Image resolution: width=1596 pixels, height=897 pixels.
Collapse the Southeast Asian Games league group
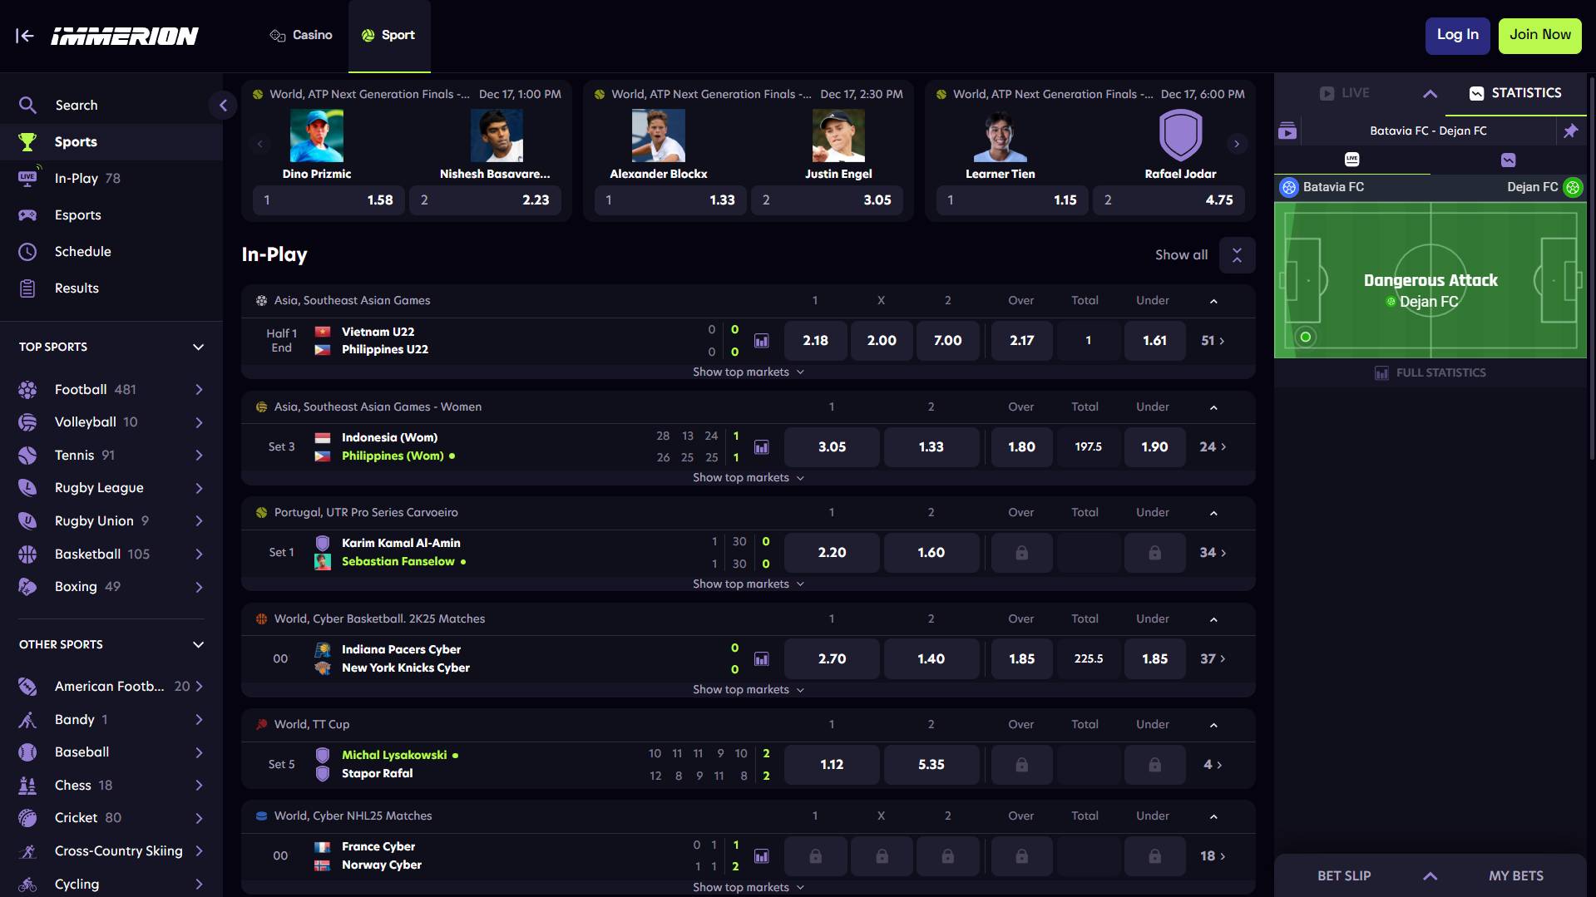[x=1213, y=301]
